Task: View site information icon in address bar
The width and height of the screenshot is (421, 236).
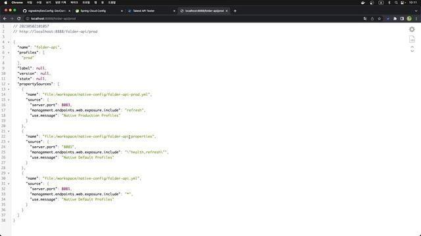Action: point(28,19)
